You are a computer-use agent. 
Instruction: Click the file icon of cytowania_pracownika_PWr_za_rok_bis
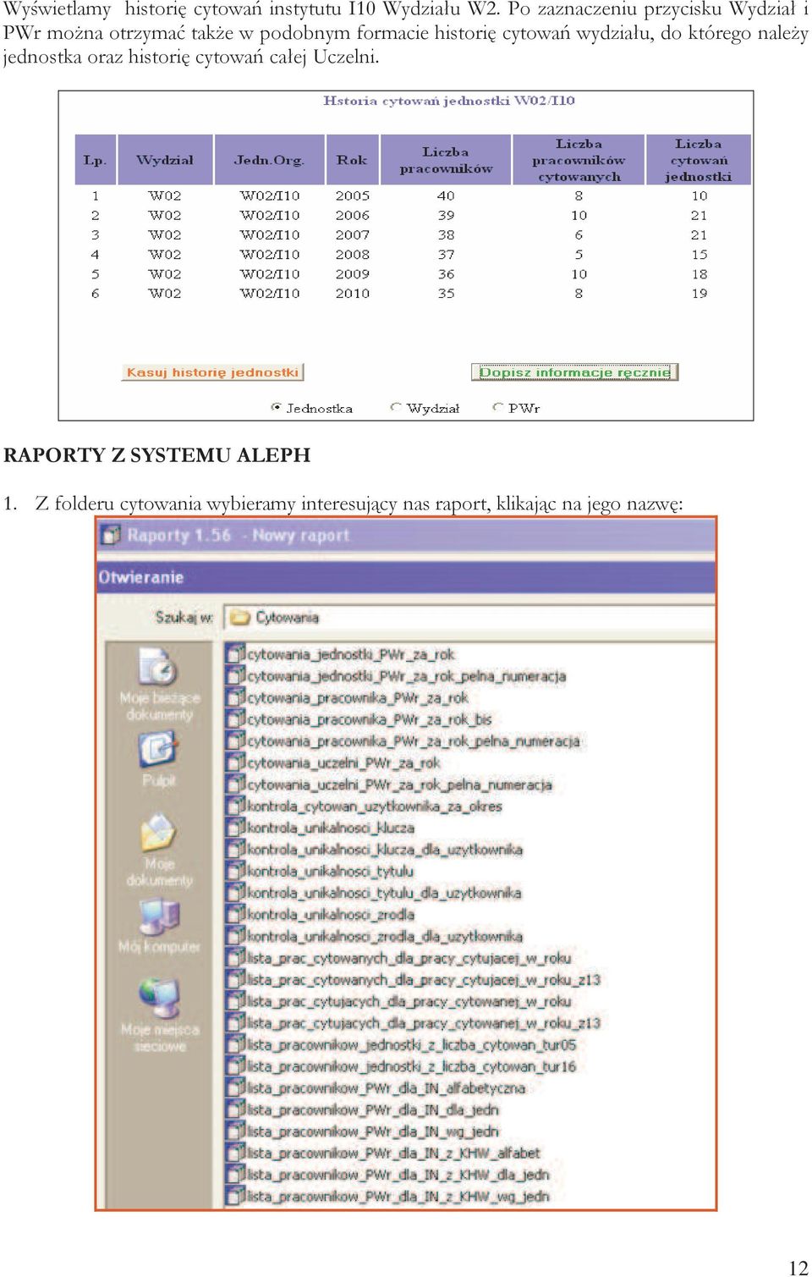(x=235, y=718)
